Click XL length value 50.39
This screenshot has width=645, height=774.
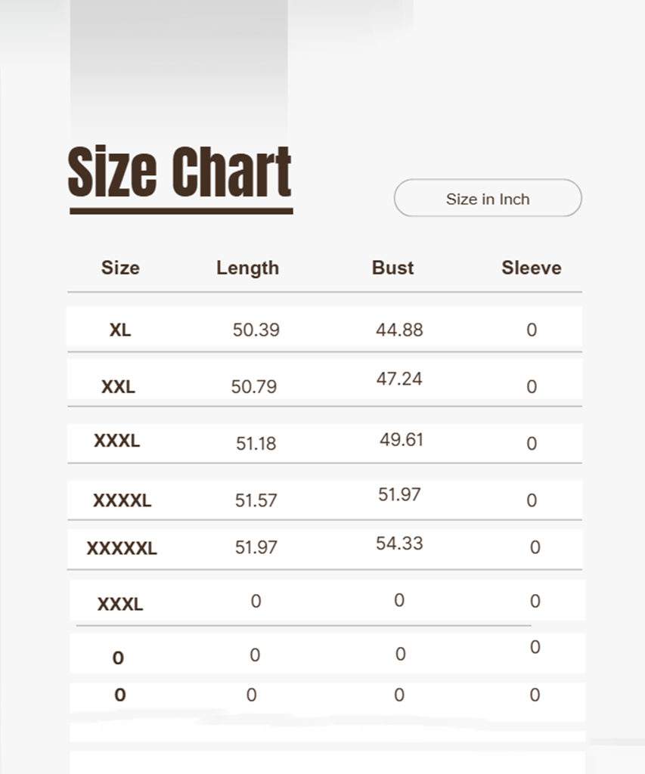coord(256,330)
